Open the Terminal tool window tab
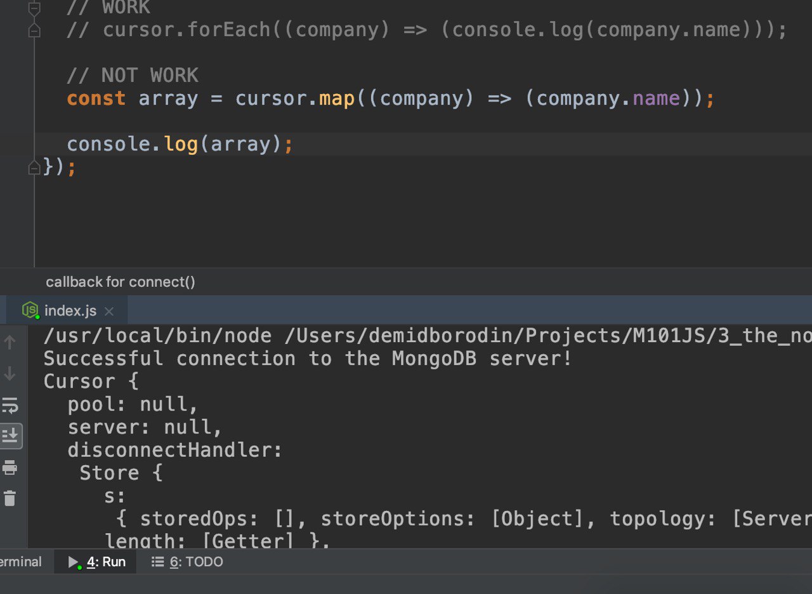 (20, 562)
